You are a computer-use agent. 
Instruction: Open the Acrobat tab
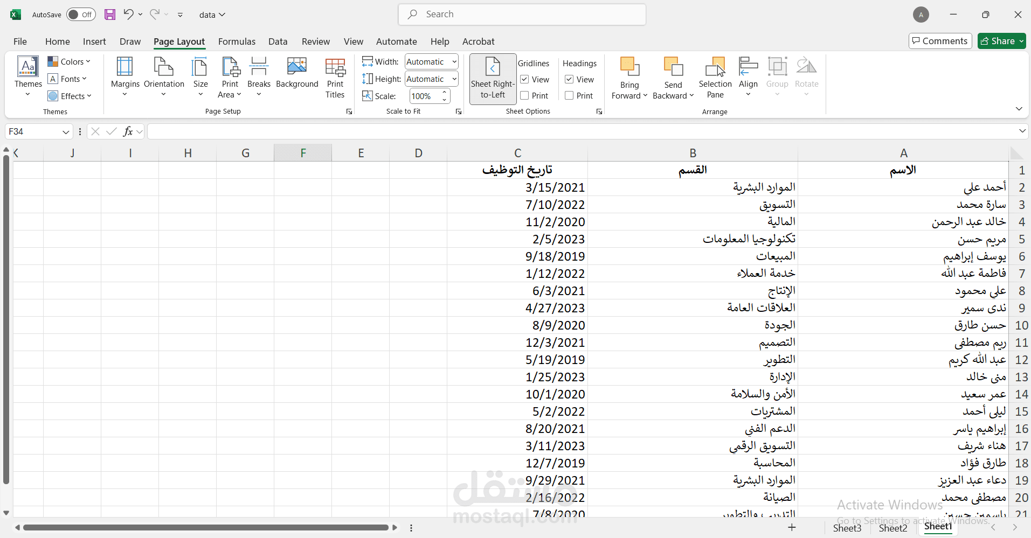click(x=478, y=41)
